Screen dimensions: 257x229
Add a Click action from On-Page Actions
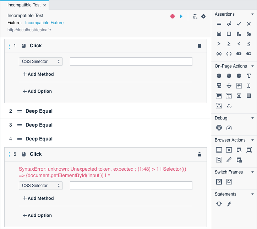pos(219,76)
